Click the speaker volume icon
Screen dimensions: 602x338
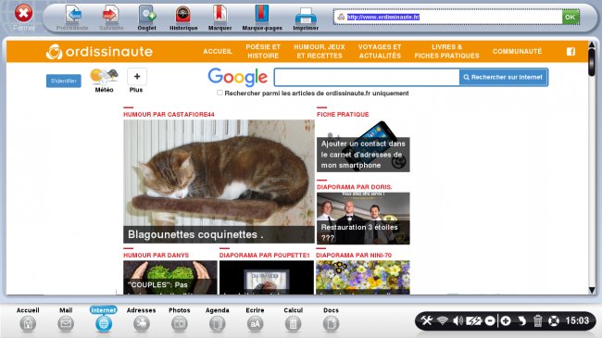click(458, 320)
